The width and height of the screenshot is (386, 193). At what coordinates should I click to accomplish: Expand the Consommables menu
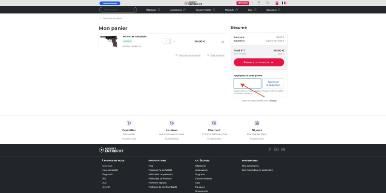point(206,10)
